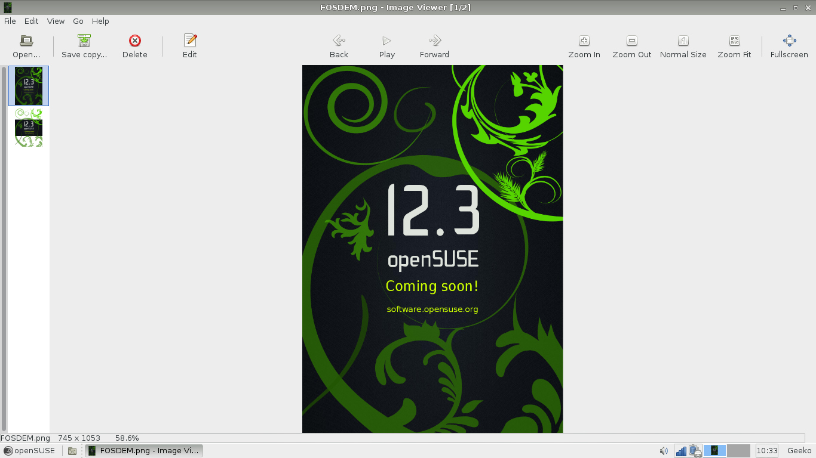Click the openSUSE start menu button

click(x=29, y=451)
